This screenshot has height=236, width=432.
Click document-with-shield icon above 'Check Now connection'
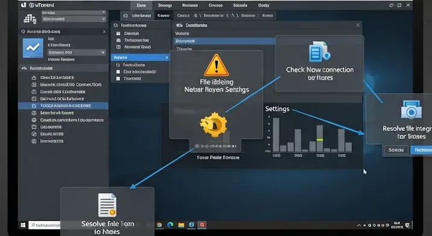[320, 51]
